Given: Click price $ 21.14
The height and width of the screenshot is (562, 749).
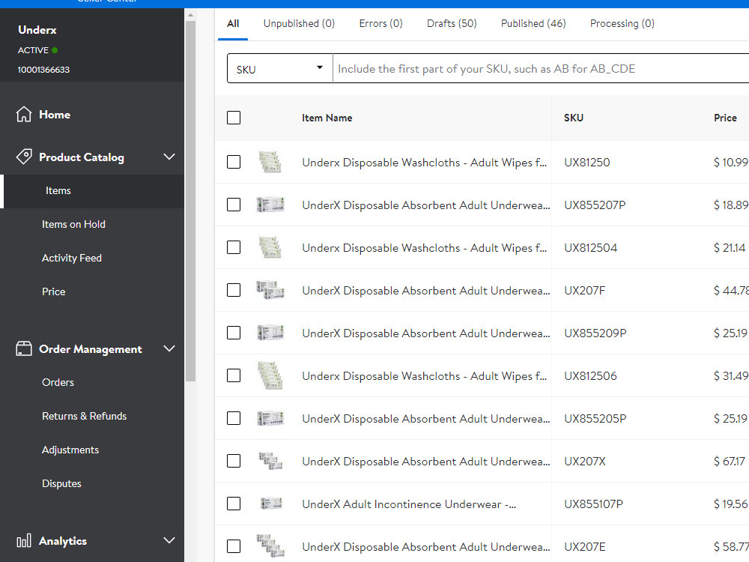Looking at the screenshot, I should point(730,247).
